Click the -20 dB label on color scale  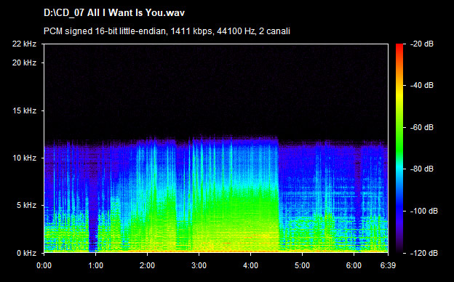[x=422, y=44]
